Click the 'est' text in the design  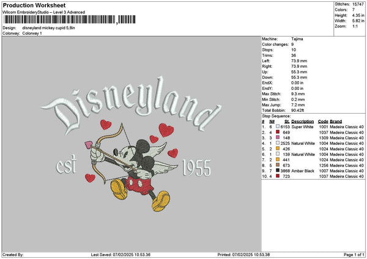pyautogui.click(x=67, y=166)
